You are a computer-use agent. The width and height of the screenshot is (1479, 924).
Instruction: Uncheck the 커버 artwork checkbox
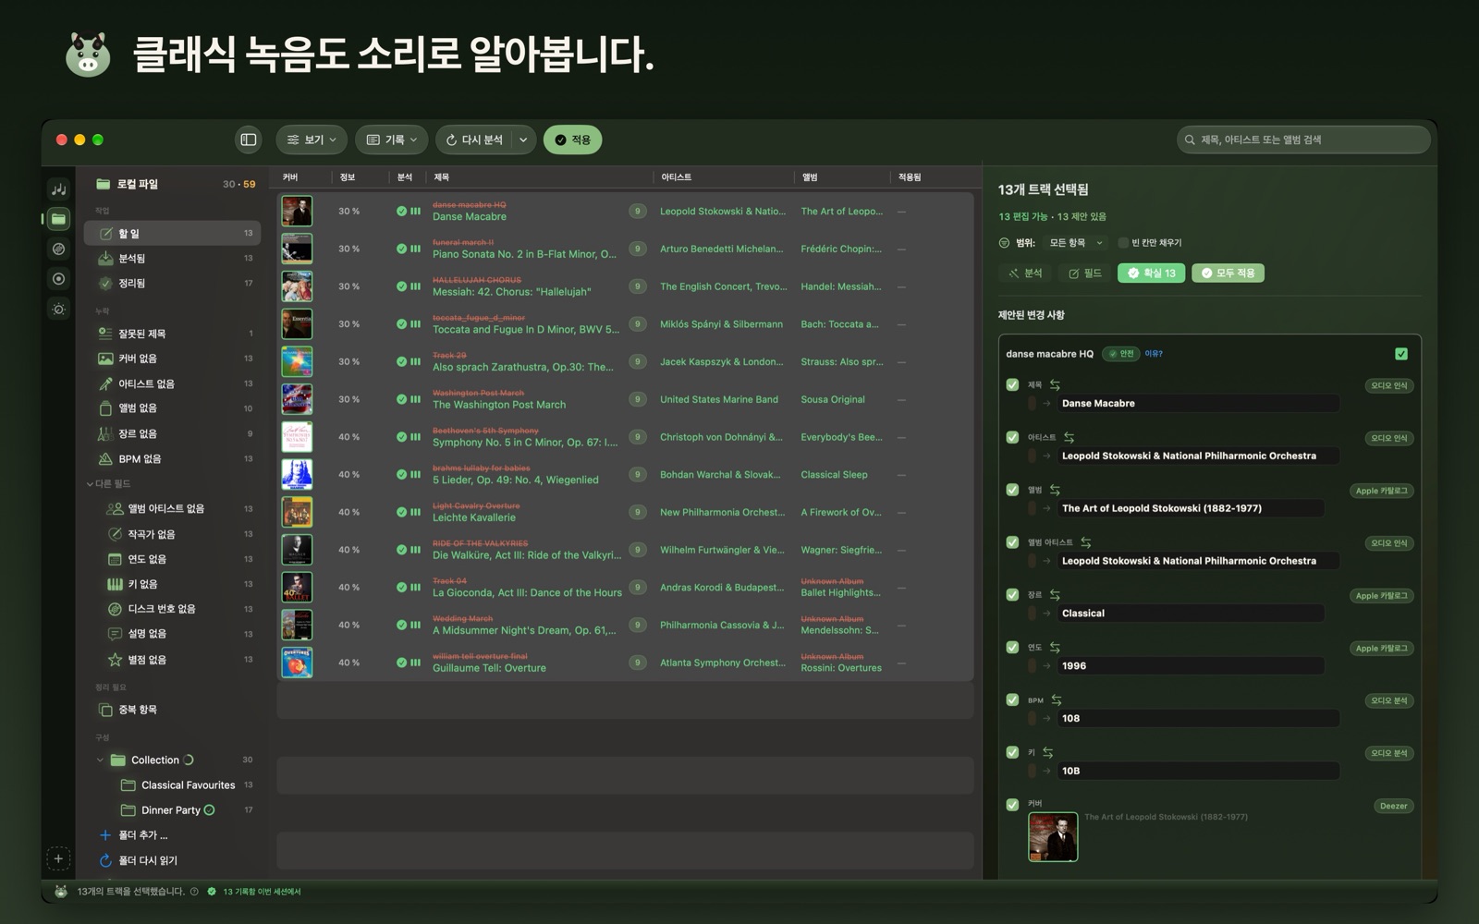(1012, 805)
